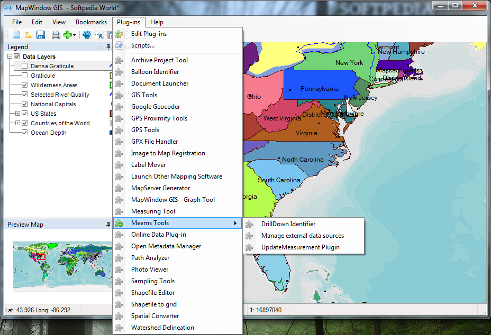This screenshot has width=491, height=335.
Task: Open the Help menu
Action: (157, 22)
